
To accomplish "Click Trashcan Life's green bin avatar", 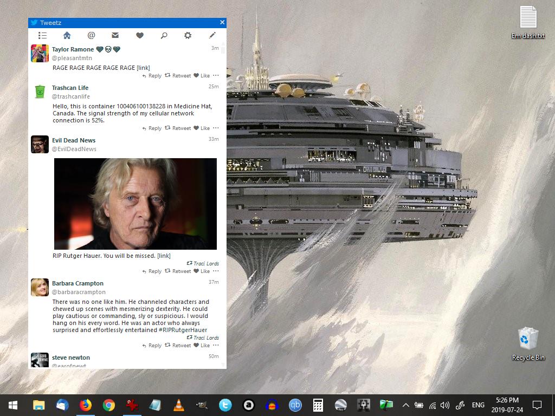I will (x=40, y=92).
